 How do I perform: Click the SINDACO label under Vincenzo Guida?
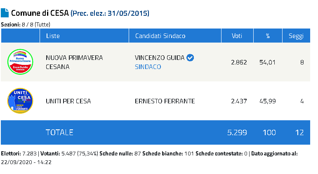click(148, 67)
